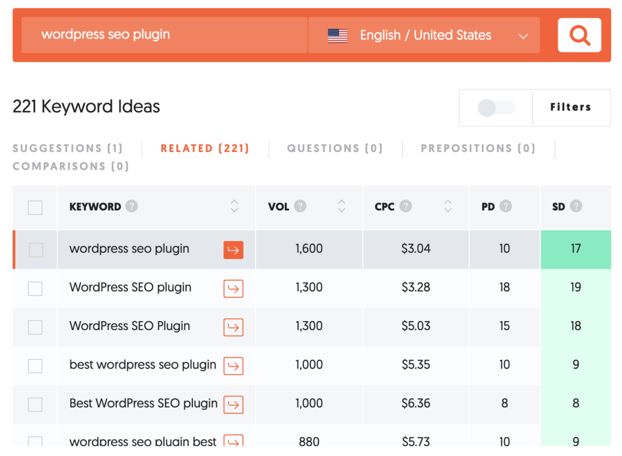This screenshot has width=622, height=456.
Task: Click the 1,600 volume cell
Action: click(x=309, y=249)
